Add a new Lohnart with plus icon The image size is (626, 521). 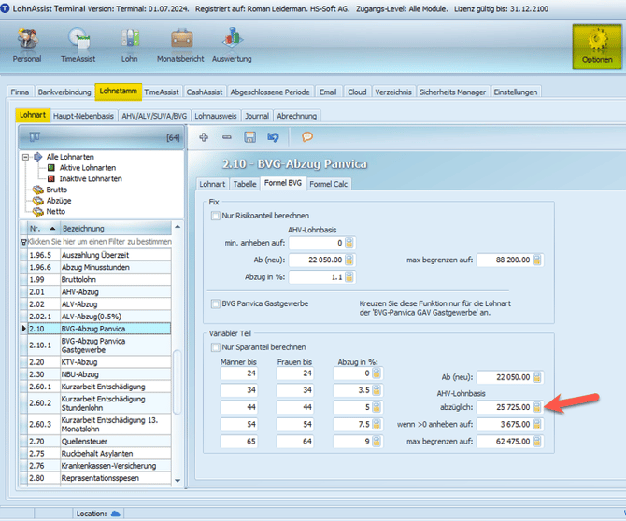click(x=204, y=136)
